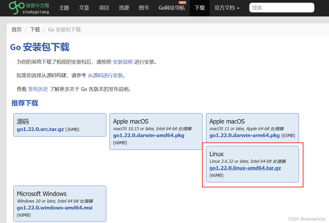This screenshot has height=223, width=329.
Task: Open the 文章 nav item
Action: (84, 8)
